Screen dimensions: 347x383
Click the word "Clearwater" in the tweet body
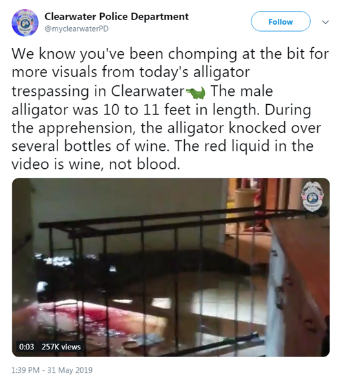coord(147,91)
